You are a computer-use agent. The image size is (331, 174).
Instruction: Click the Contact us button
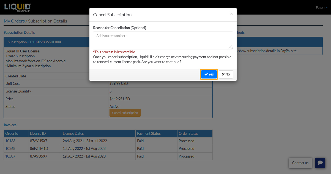pyautogui.click(x=300, y=163)
